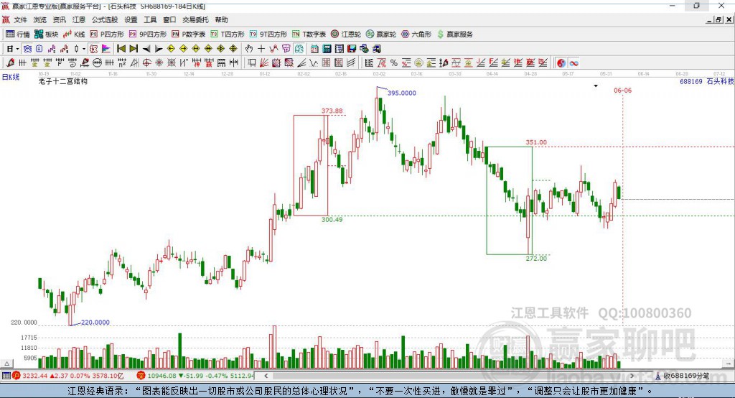
Task: Click the 688169 石头科技 stock title
Action: click(706, 82)
